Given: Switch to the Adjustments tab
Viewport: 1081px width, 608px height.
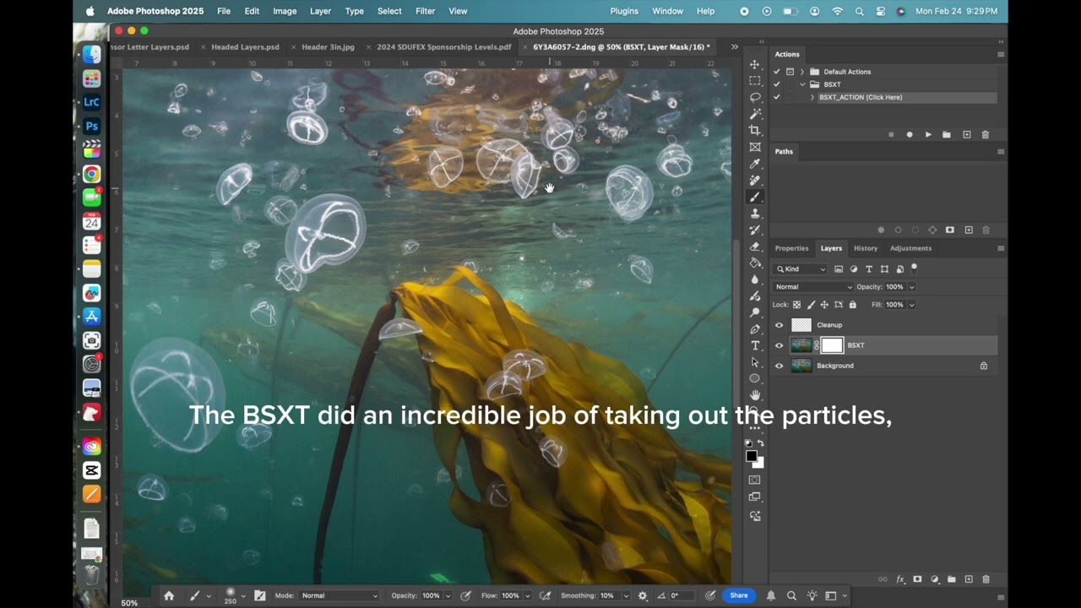Looking at the screenshot, I should pyautogui.click(x=910, y=248).
